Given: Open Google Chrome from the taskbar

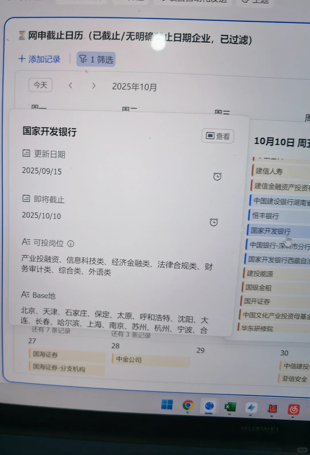Looking at the screenshot, I should click(x=188, y=405).
